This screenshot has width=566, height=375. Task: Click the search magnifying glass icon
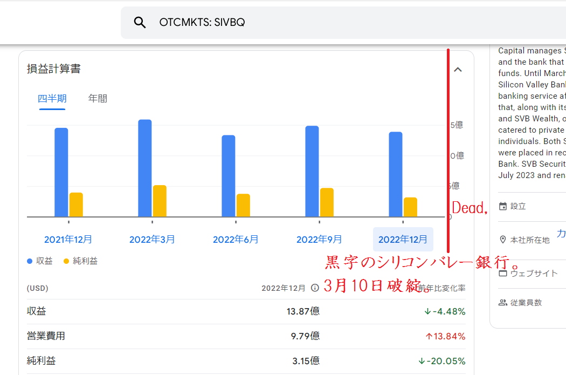coord(140,22)
